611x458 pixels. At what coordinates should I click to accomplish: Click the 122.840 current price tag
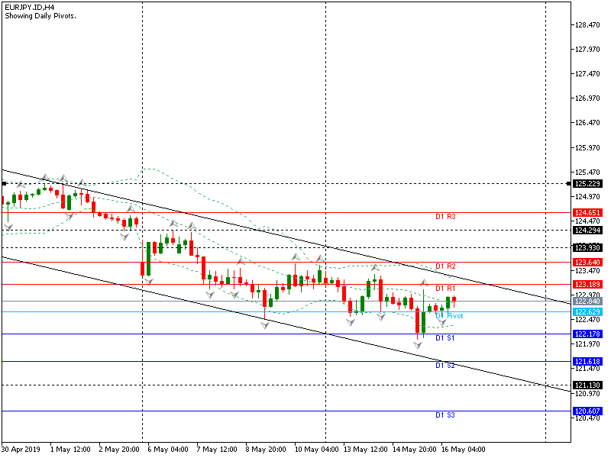587,301
